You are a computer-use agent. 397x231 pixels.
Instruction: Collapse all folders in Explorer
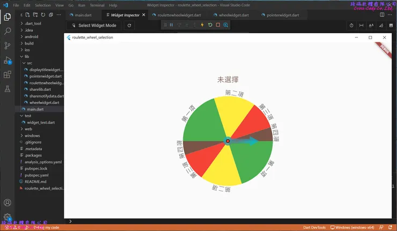pyautogui.click(x=51, y=15)
